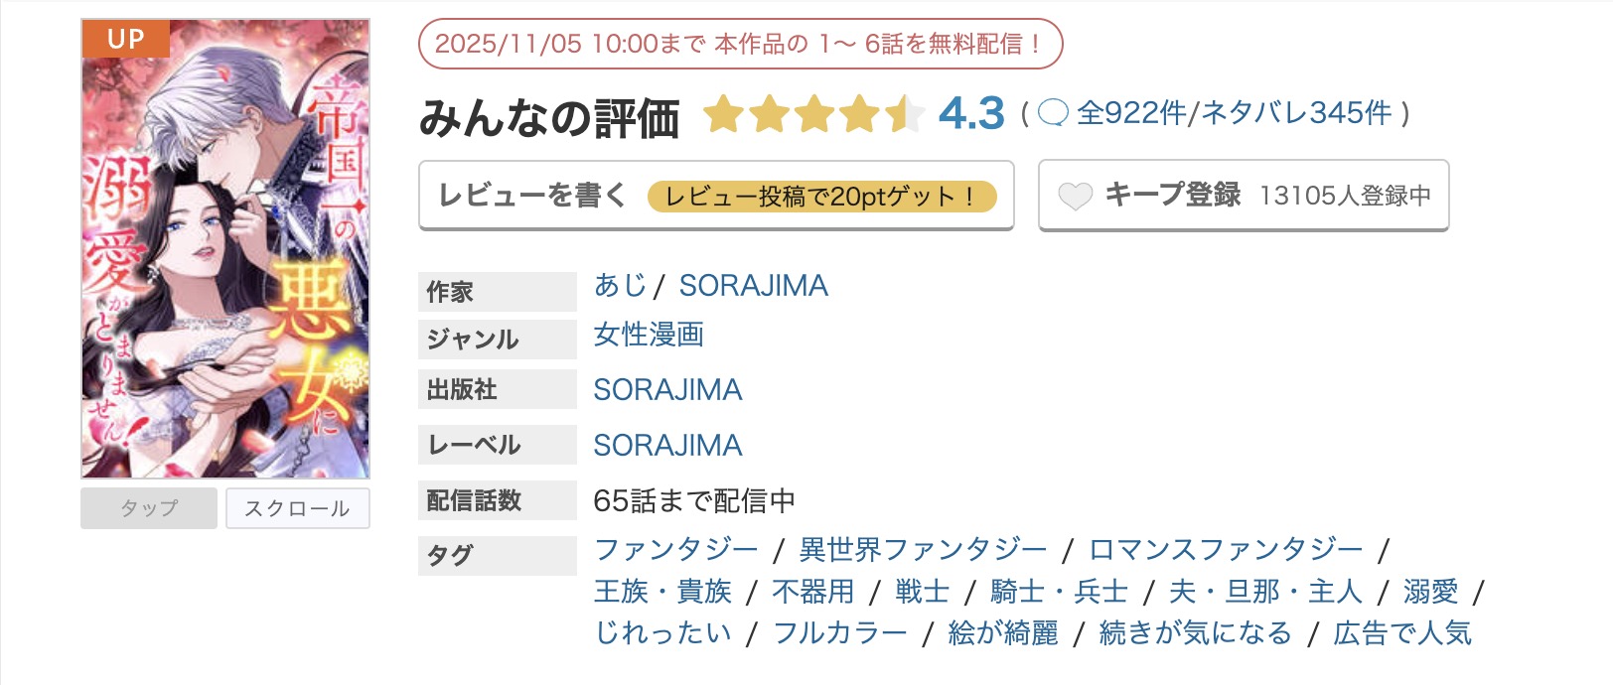The height and width of the screenshot is (685, 1613).
Task: Click the yellow レビュー投稿で20ptゲット badge
Action: pyautogui.click(x=822, y=198)
